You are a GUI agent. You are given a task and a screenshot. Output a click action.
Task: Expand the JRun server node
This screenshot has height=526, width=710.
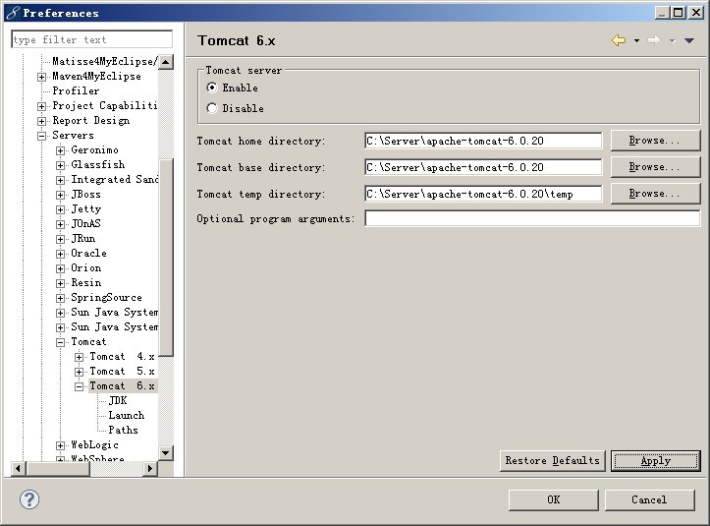click(60, 240)
